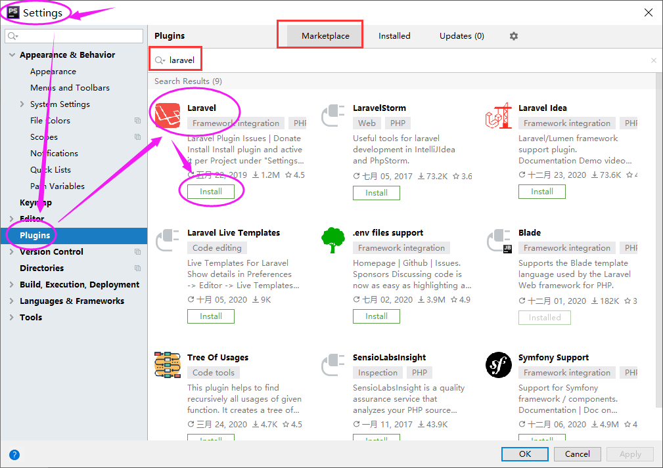Switch to the Installed tab

tap(394, 36)
